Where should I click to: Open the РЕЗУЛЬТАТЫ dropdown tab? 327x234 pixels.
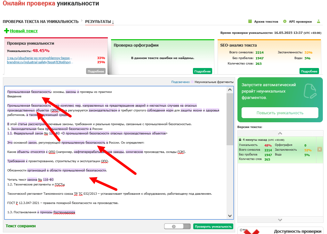click(x=100, y=22)
